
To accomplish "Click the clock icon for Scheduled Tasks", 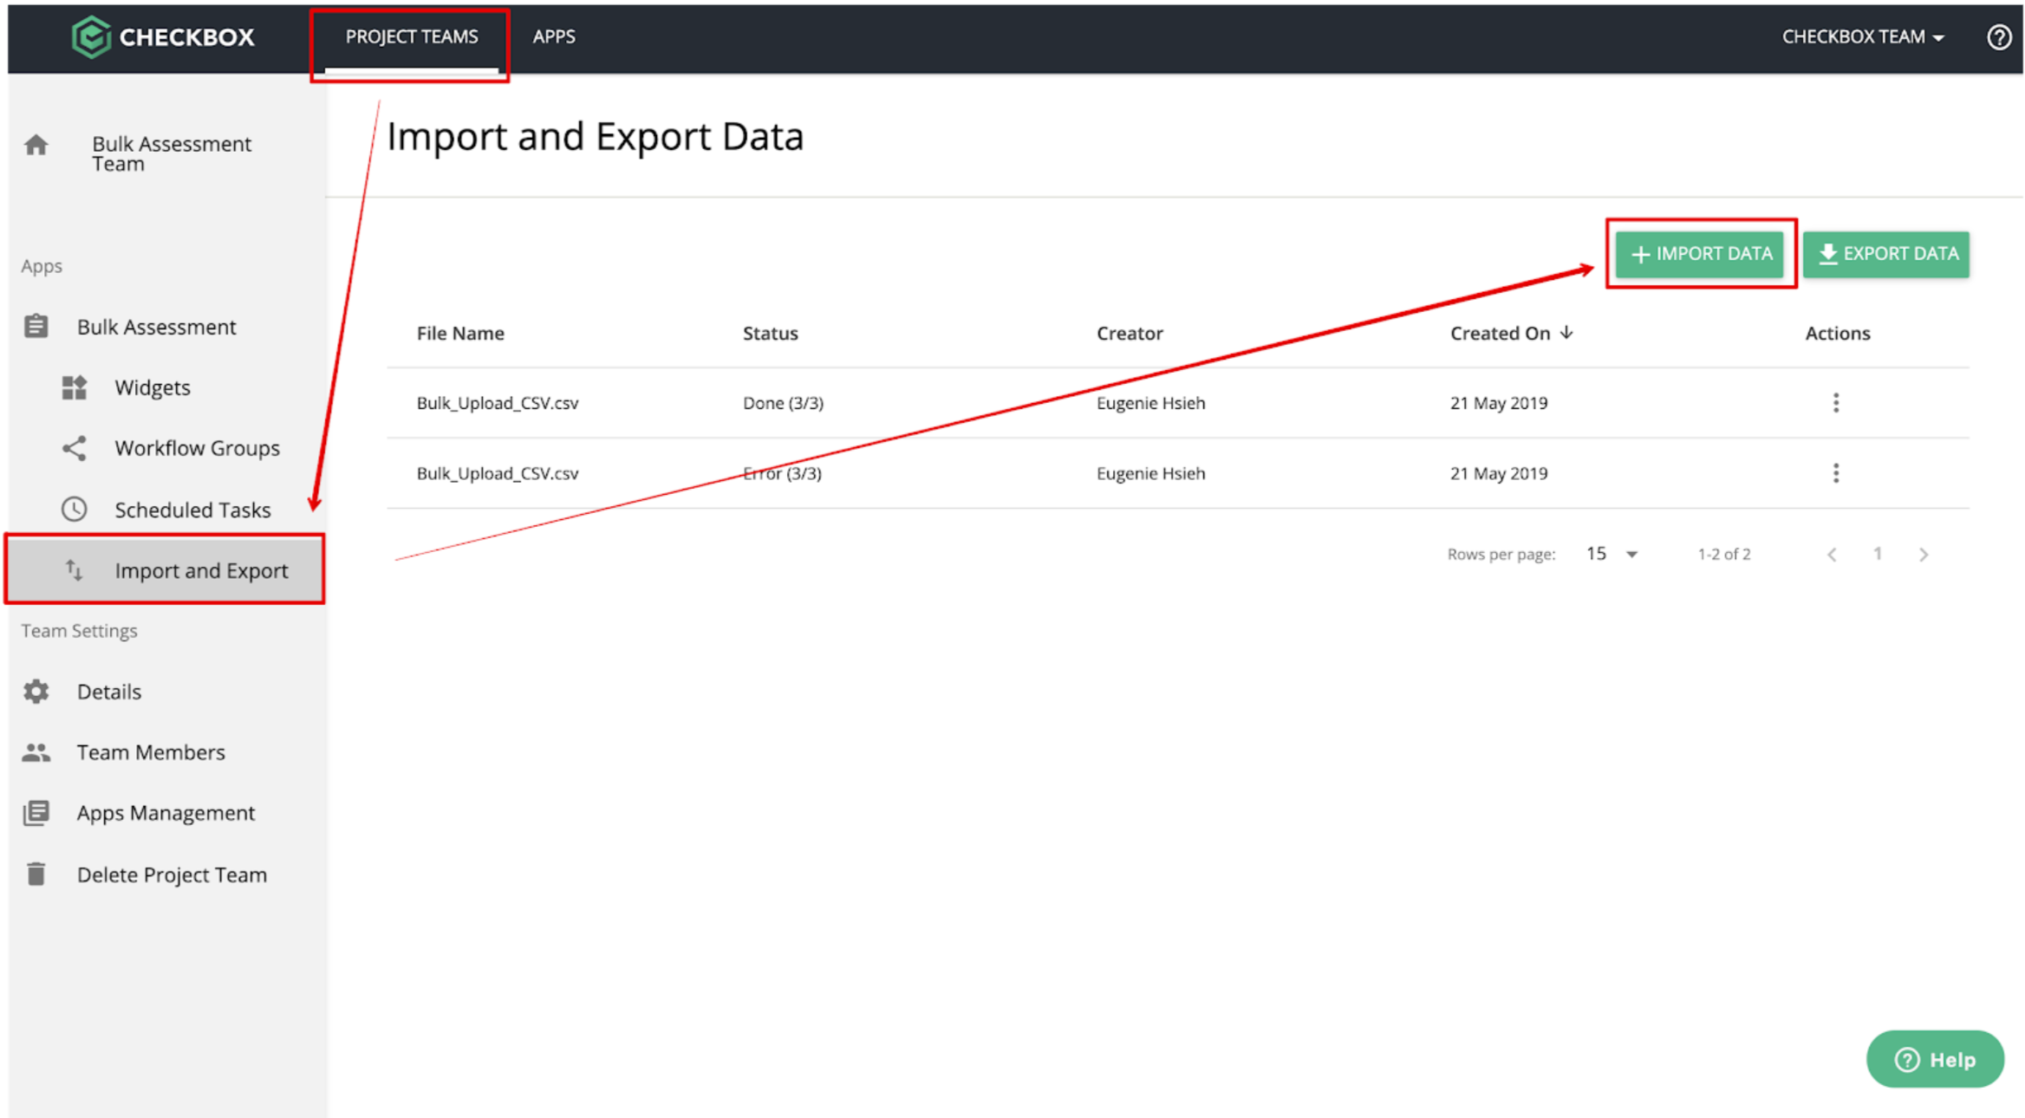I will (x=75, y=509).
